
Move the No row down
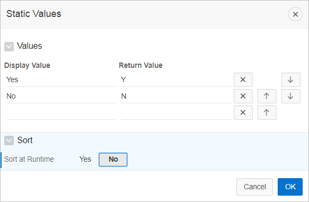pyautogui.click(x=290, y=96)
